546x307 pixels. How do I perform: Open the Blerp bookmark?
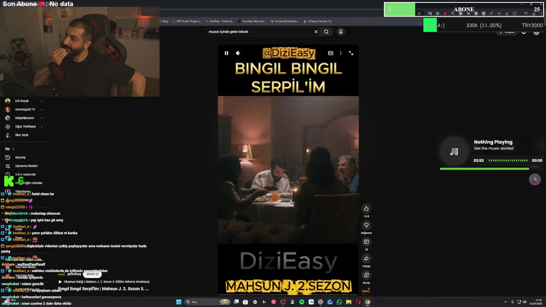164,21
